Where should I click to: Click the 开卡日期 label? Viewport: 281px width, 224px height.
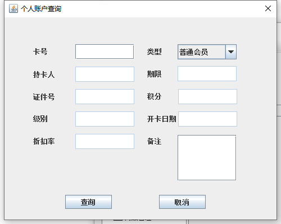click(161, 119)
